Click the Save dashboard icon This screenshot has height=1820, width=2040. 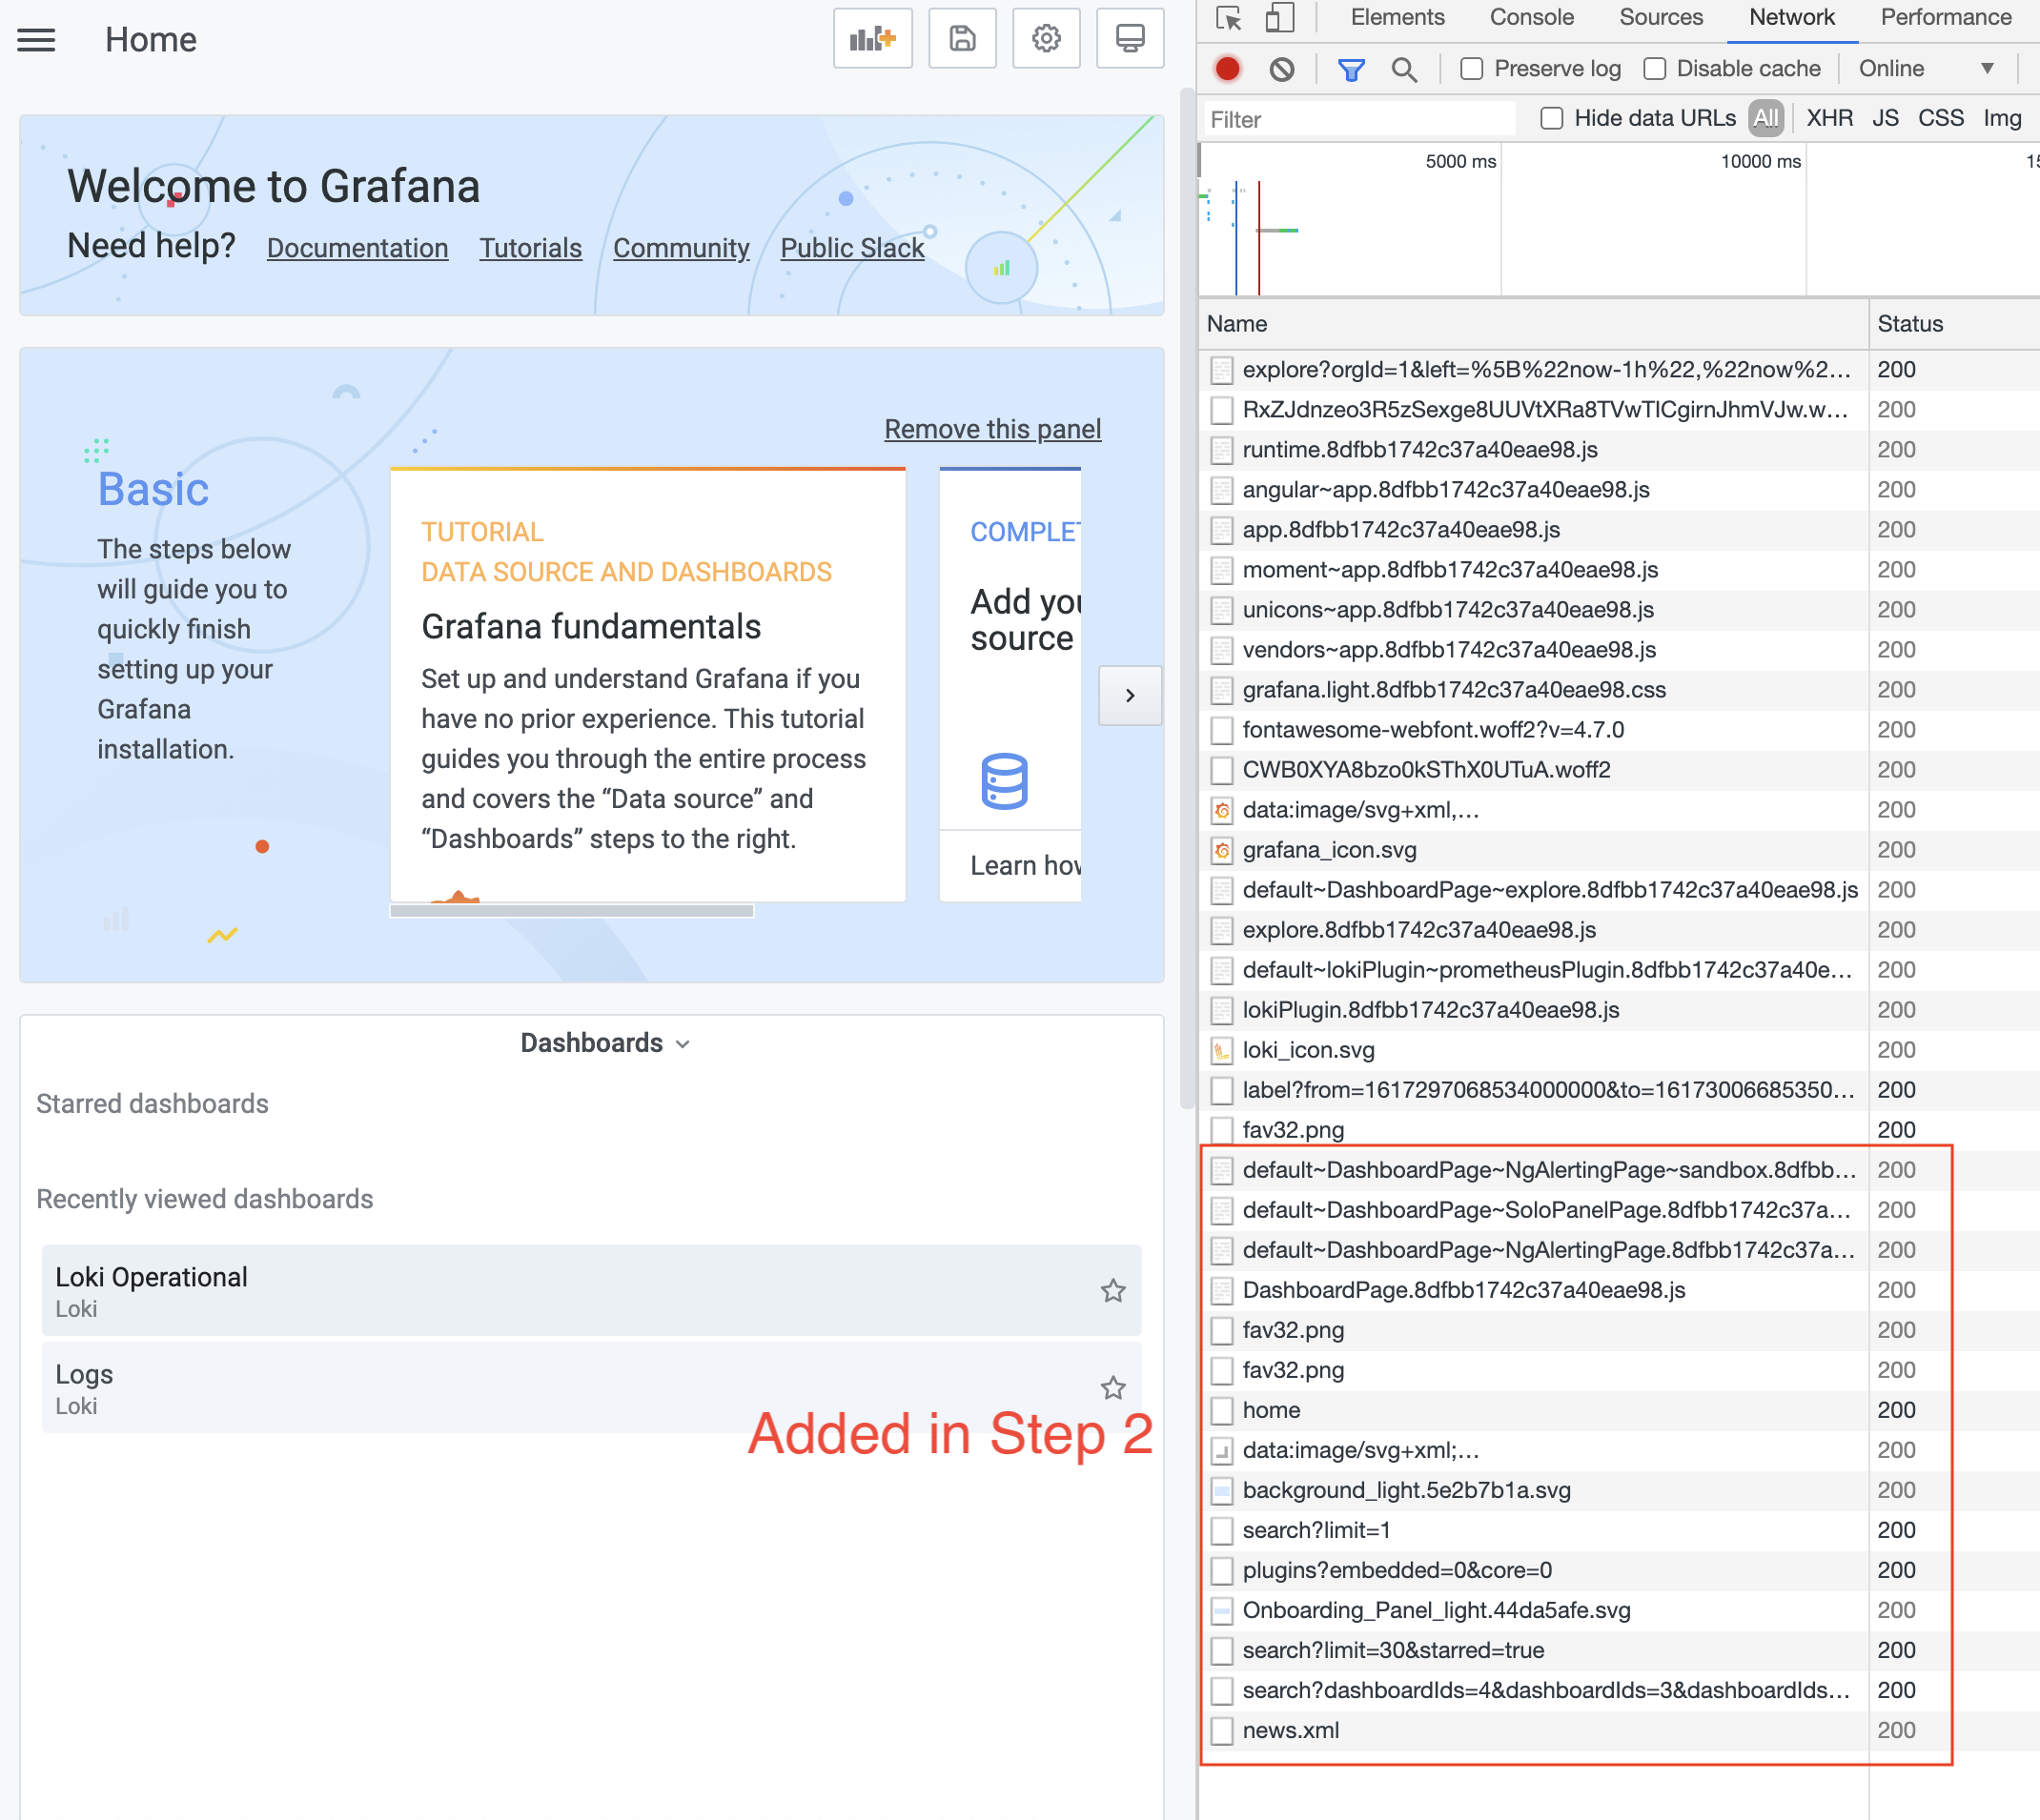point(962,39)
